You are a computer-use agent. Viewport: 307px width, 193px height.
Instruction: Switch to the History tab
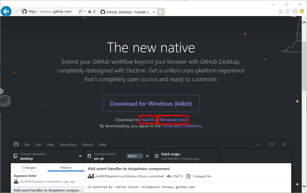tap(66, 168)
